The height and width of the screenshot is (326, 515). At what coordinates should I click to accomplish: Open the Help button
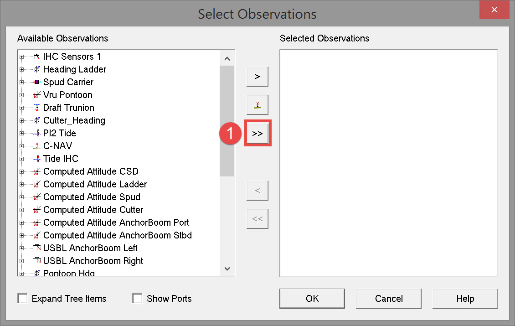click(465, 299)
